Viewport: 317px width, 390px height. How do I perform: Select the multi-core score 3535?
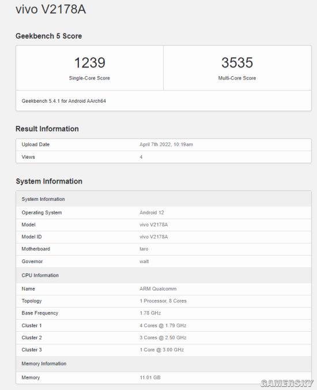tap(237, 62)
